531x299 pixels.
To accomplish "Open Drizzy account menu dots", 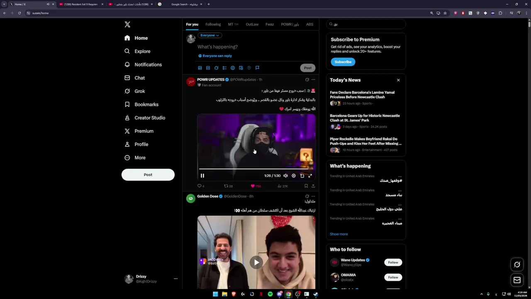I will (175, 279).
